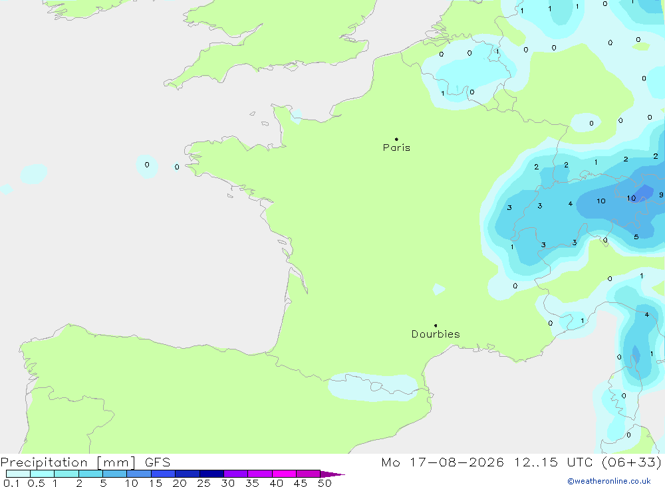Click the purple arrow tip above 50
This screenshot has height=487, width=665.
click(332, 474)
